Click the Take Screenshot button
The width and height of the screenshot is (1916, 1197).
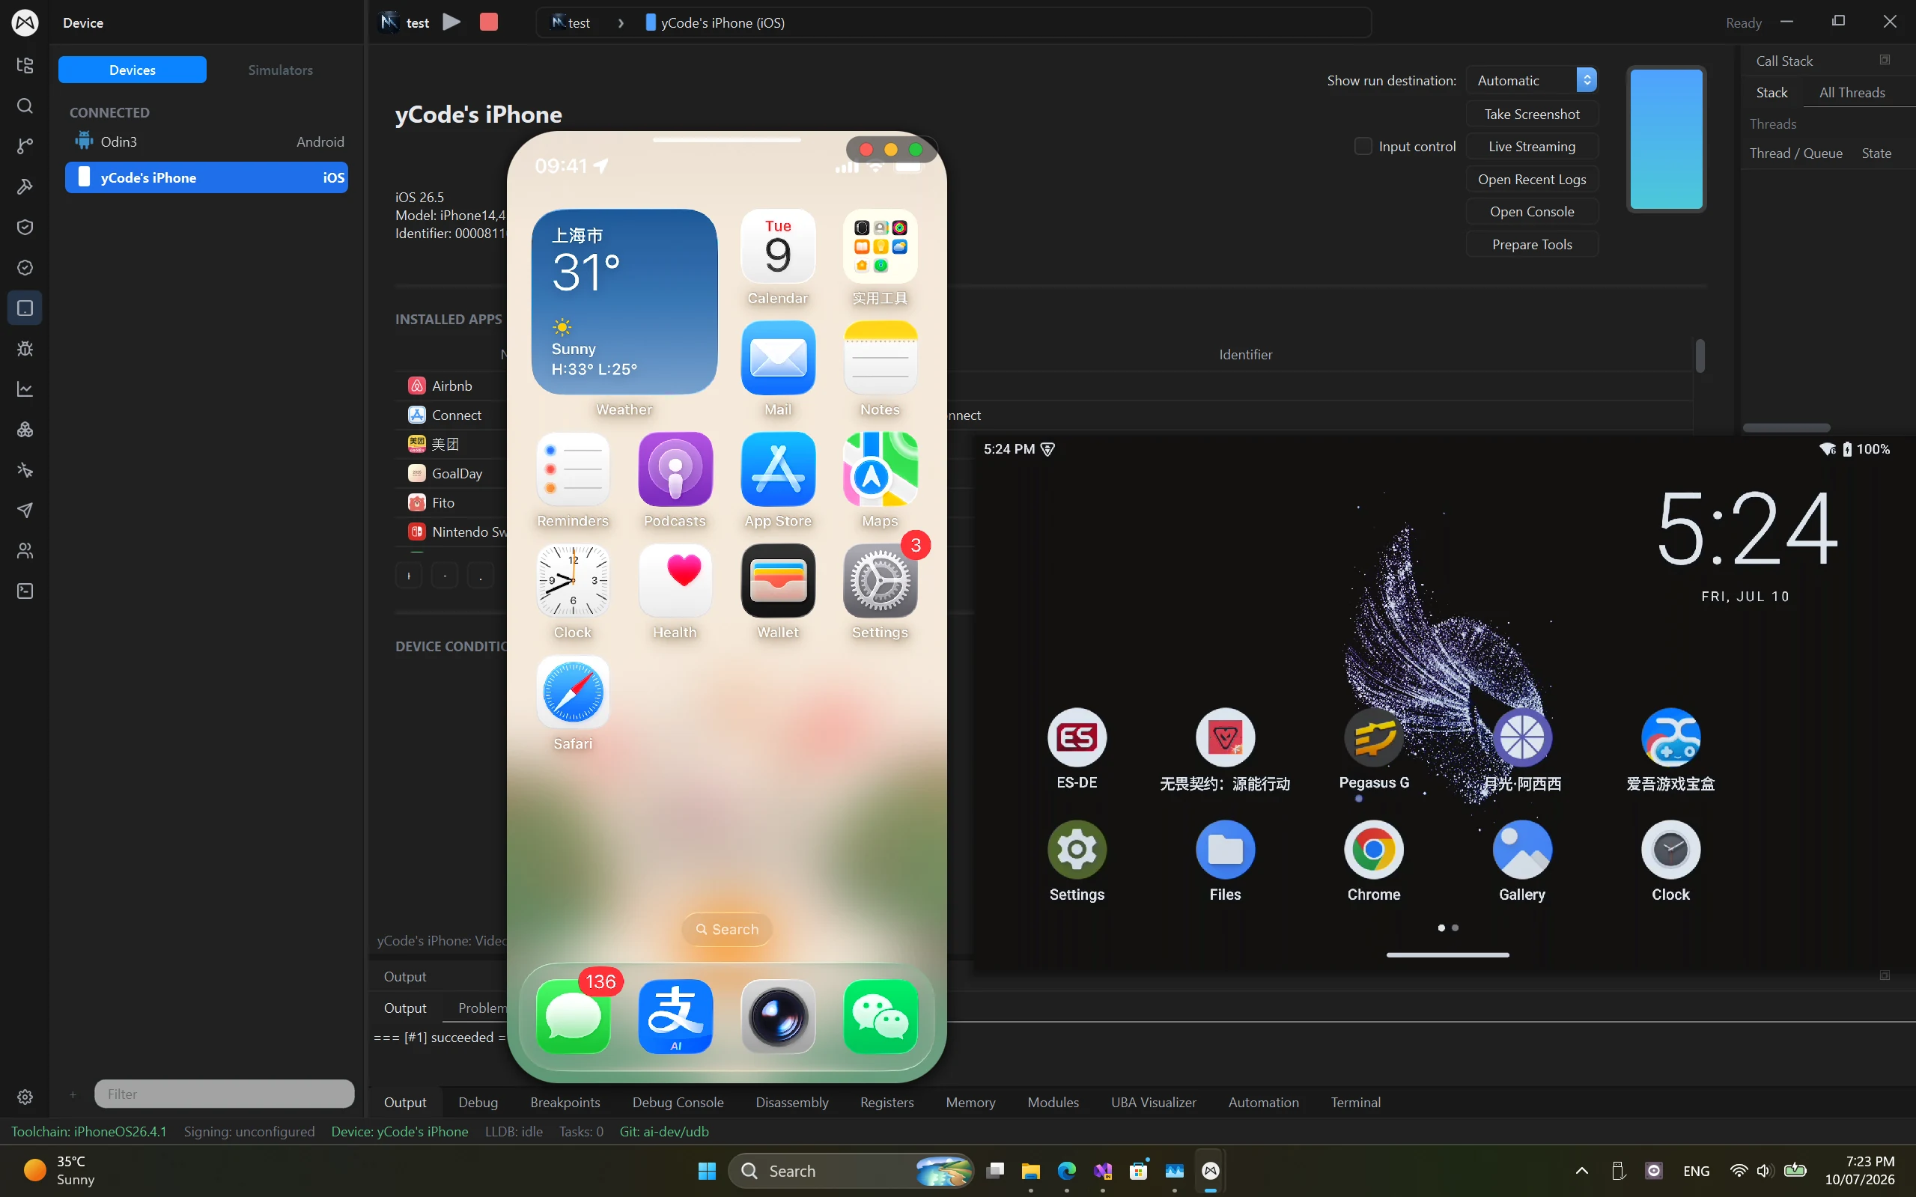point(1531,114)
